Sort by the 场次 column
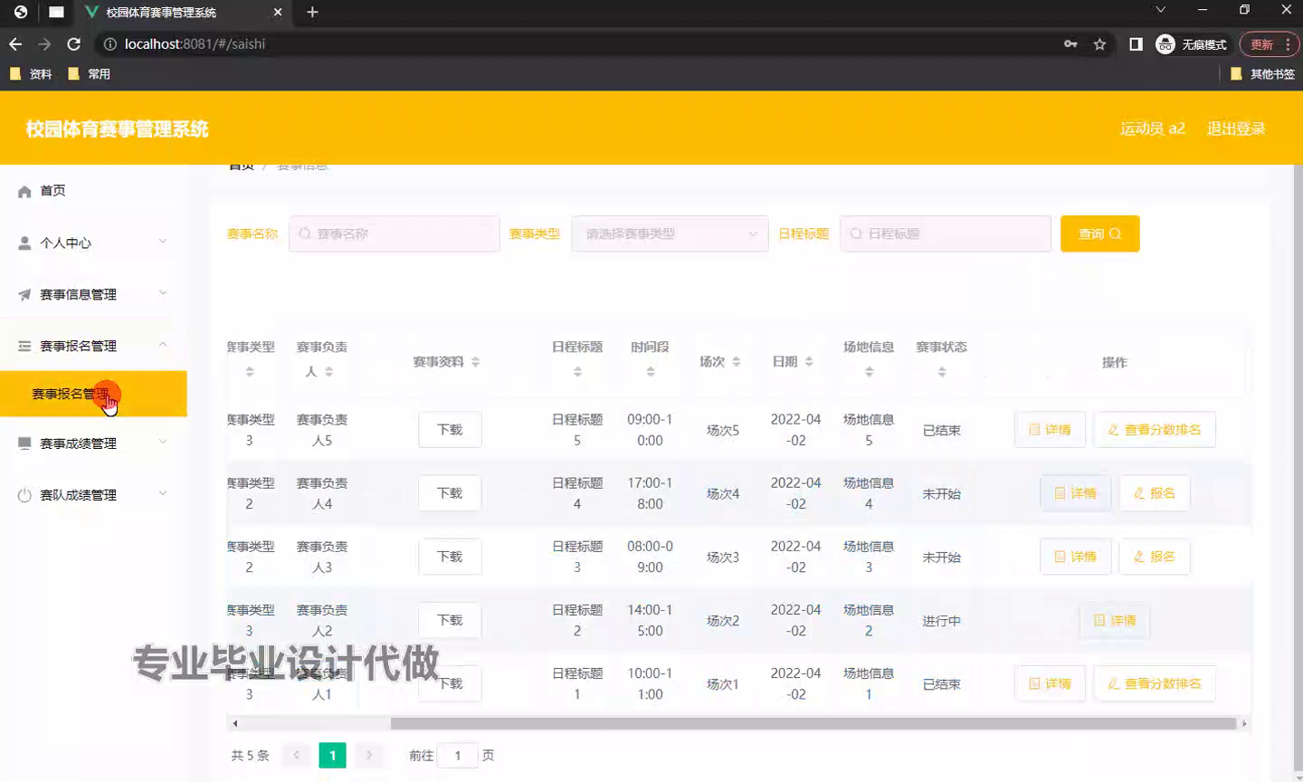The image size is (1303, 782). 736,362
